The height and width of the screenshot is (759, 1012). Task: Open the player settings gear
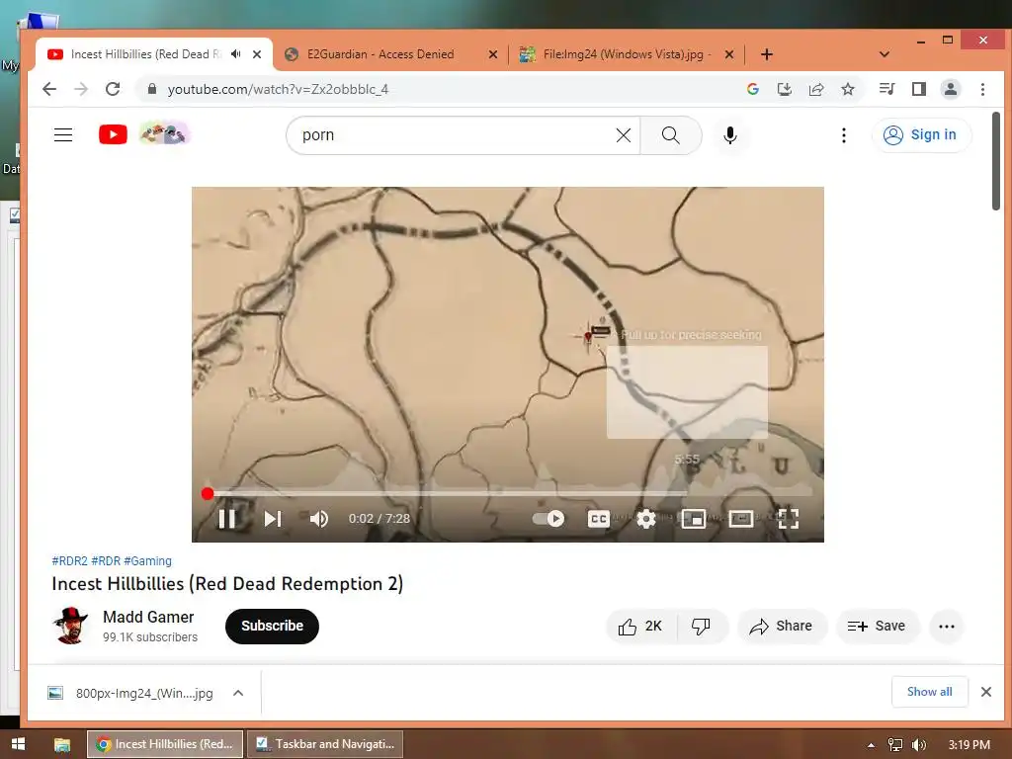click(x=646, y=518)
